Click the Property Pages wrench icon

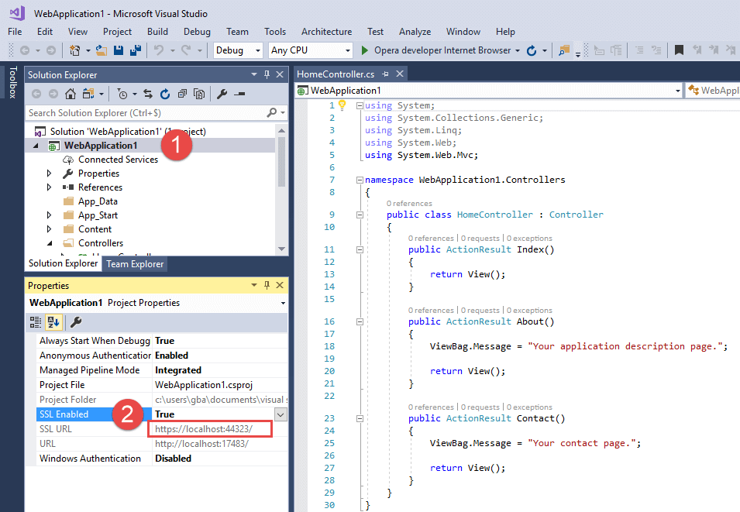coord(75,322)
